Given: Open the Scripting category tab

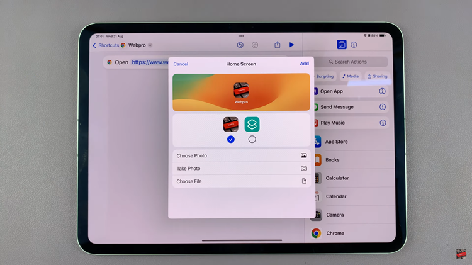Looking at the screenshot, I should click(324, 76).
